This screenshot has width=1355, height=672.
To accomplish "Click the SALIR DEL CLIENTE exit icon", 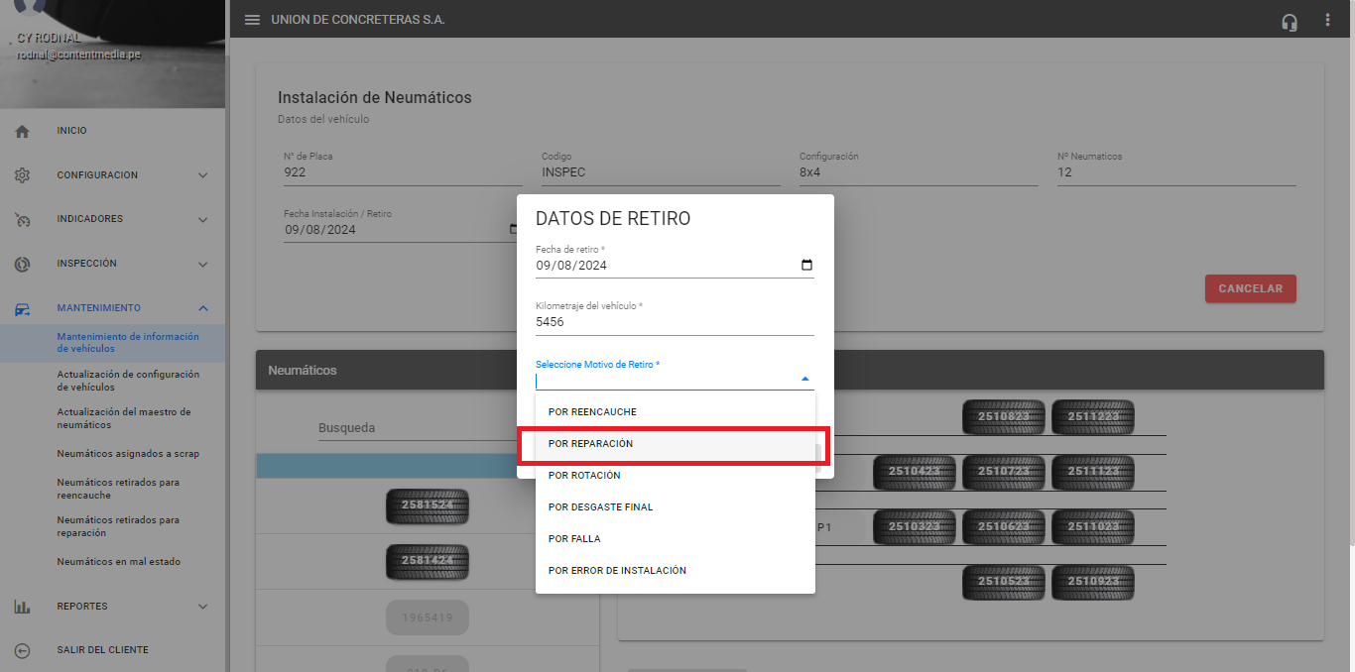I will pos(22,650).
